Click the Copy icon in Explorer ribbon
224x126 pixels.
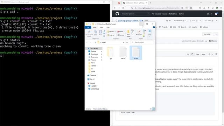tap(96, 33)
